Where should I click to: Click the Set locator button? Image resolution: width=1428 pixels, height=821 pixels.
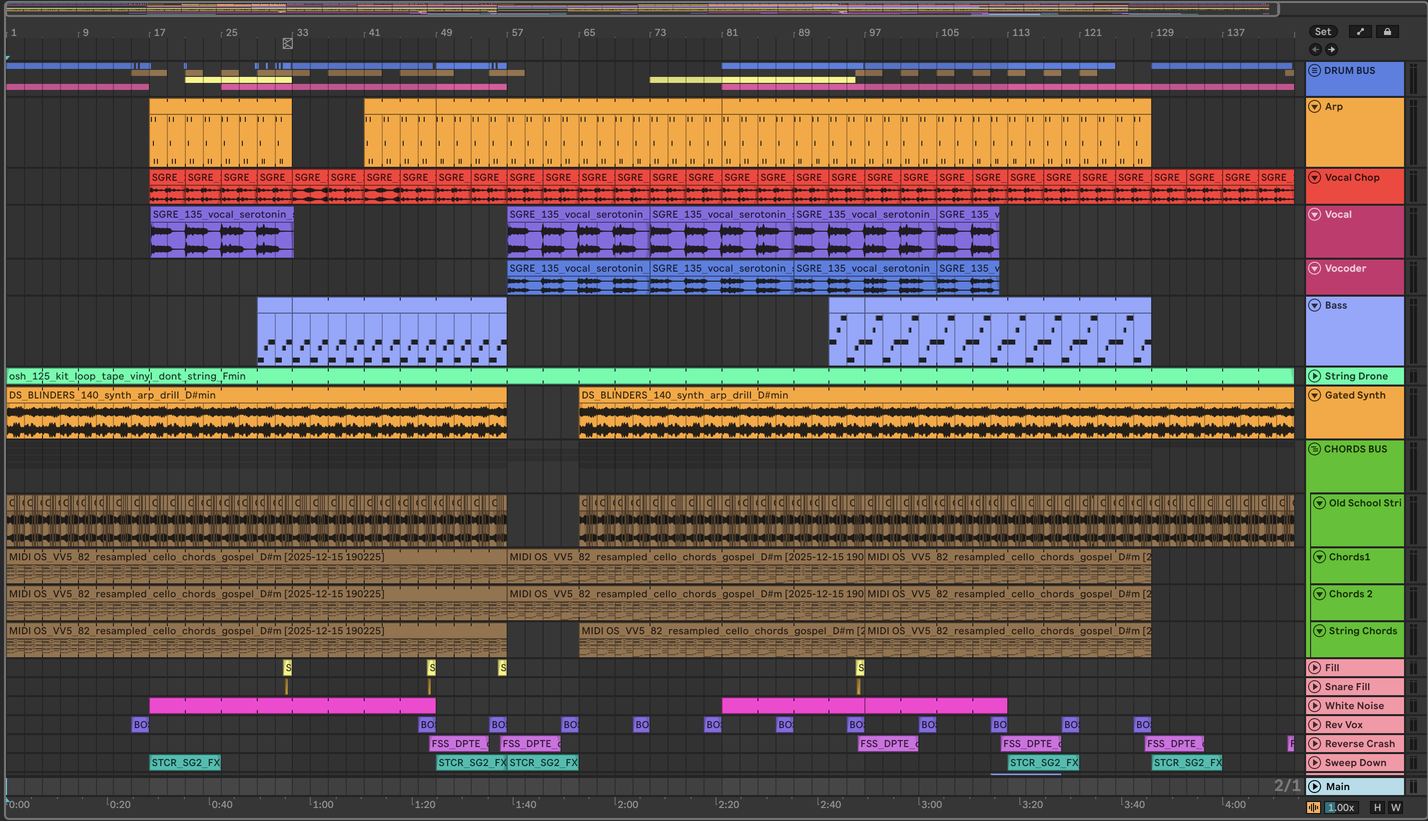(x=1323, y=31)
